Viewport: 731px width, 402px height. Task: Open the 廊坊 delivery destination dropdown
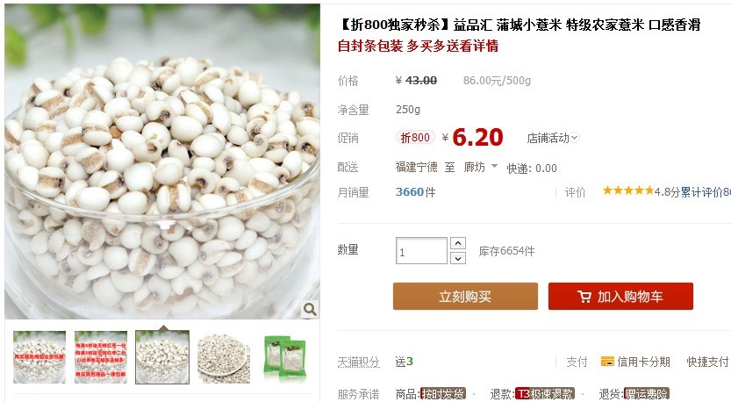[481, 167]
